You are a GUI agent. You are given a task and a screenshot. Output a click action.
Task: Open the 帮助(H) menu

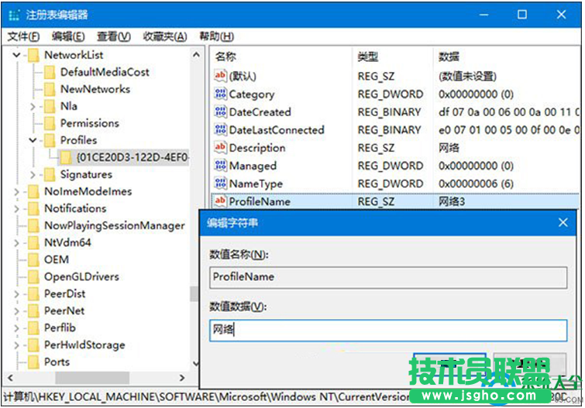(x=216, y=36)
